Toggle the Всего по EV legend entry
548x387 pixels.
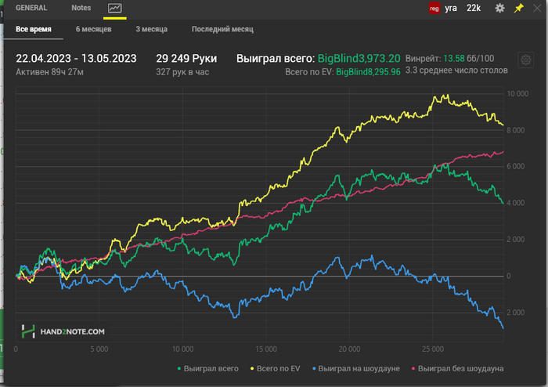[x=276, y=368]
